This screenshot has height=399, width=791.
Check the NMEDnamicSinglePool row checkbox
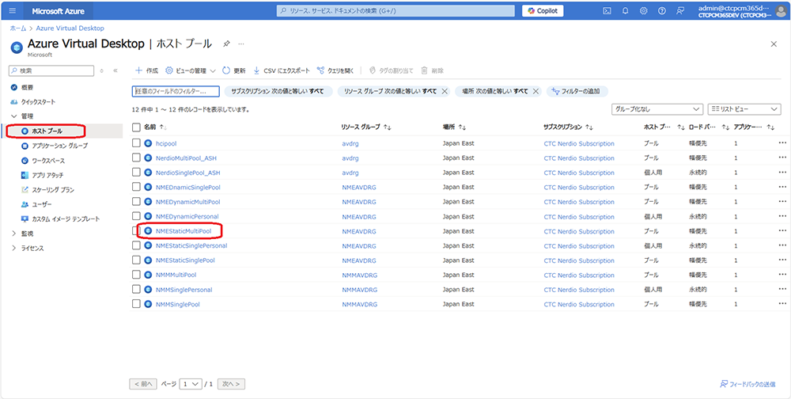136,187
